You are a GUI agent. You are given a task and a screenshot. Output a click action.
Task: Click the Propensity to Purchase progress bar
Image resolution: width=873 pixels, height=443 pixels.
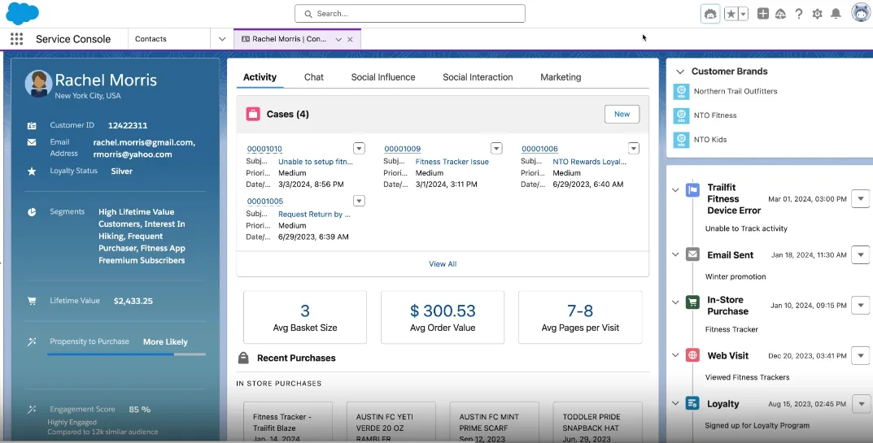point(126,354)
